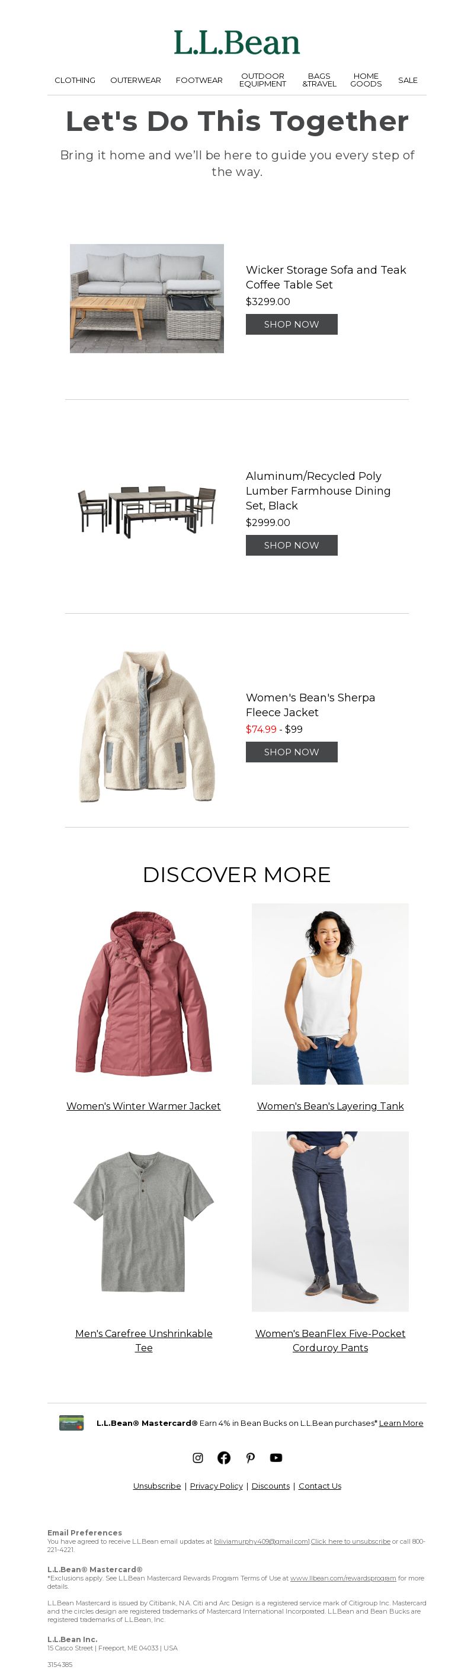Open the Clothing menu item

75,80
